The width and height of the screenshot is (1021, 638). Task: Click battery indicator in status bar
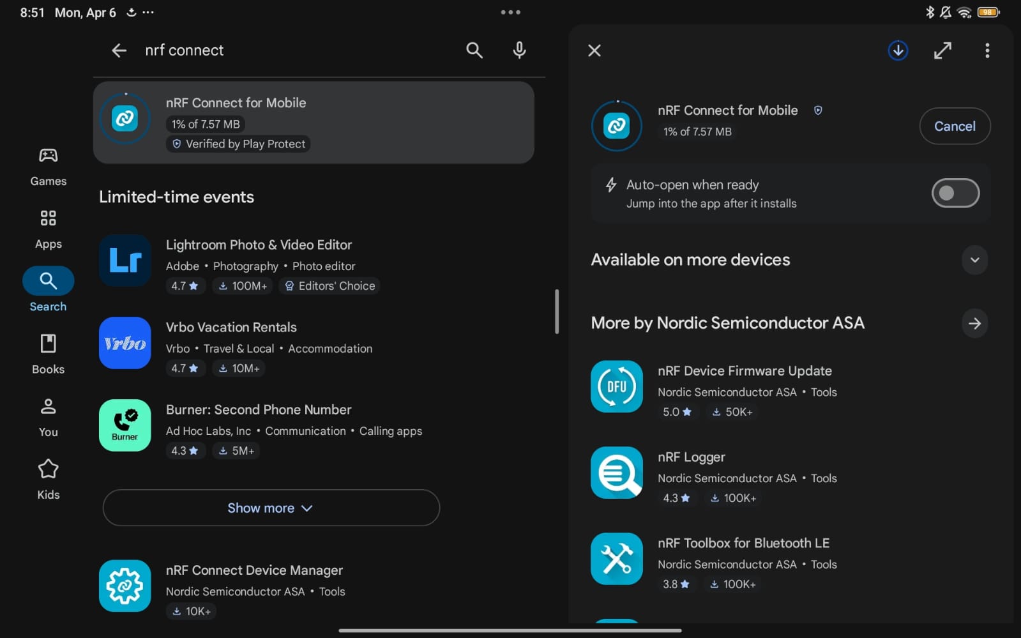tap(988, 12)
